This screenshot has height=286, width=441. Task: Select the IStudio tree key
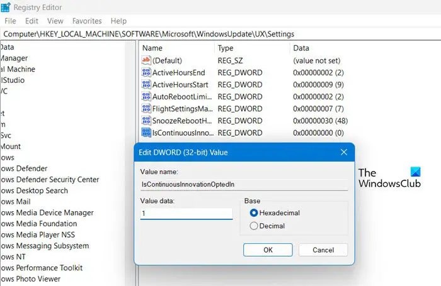point(13,80)
